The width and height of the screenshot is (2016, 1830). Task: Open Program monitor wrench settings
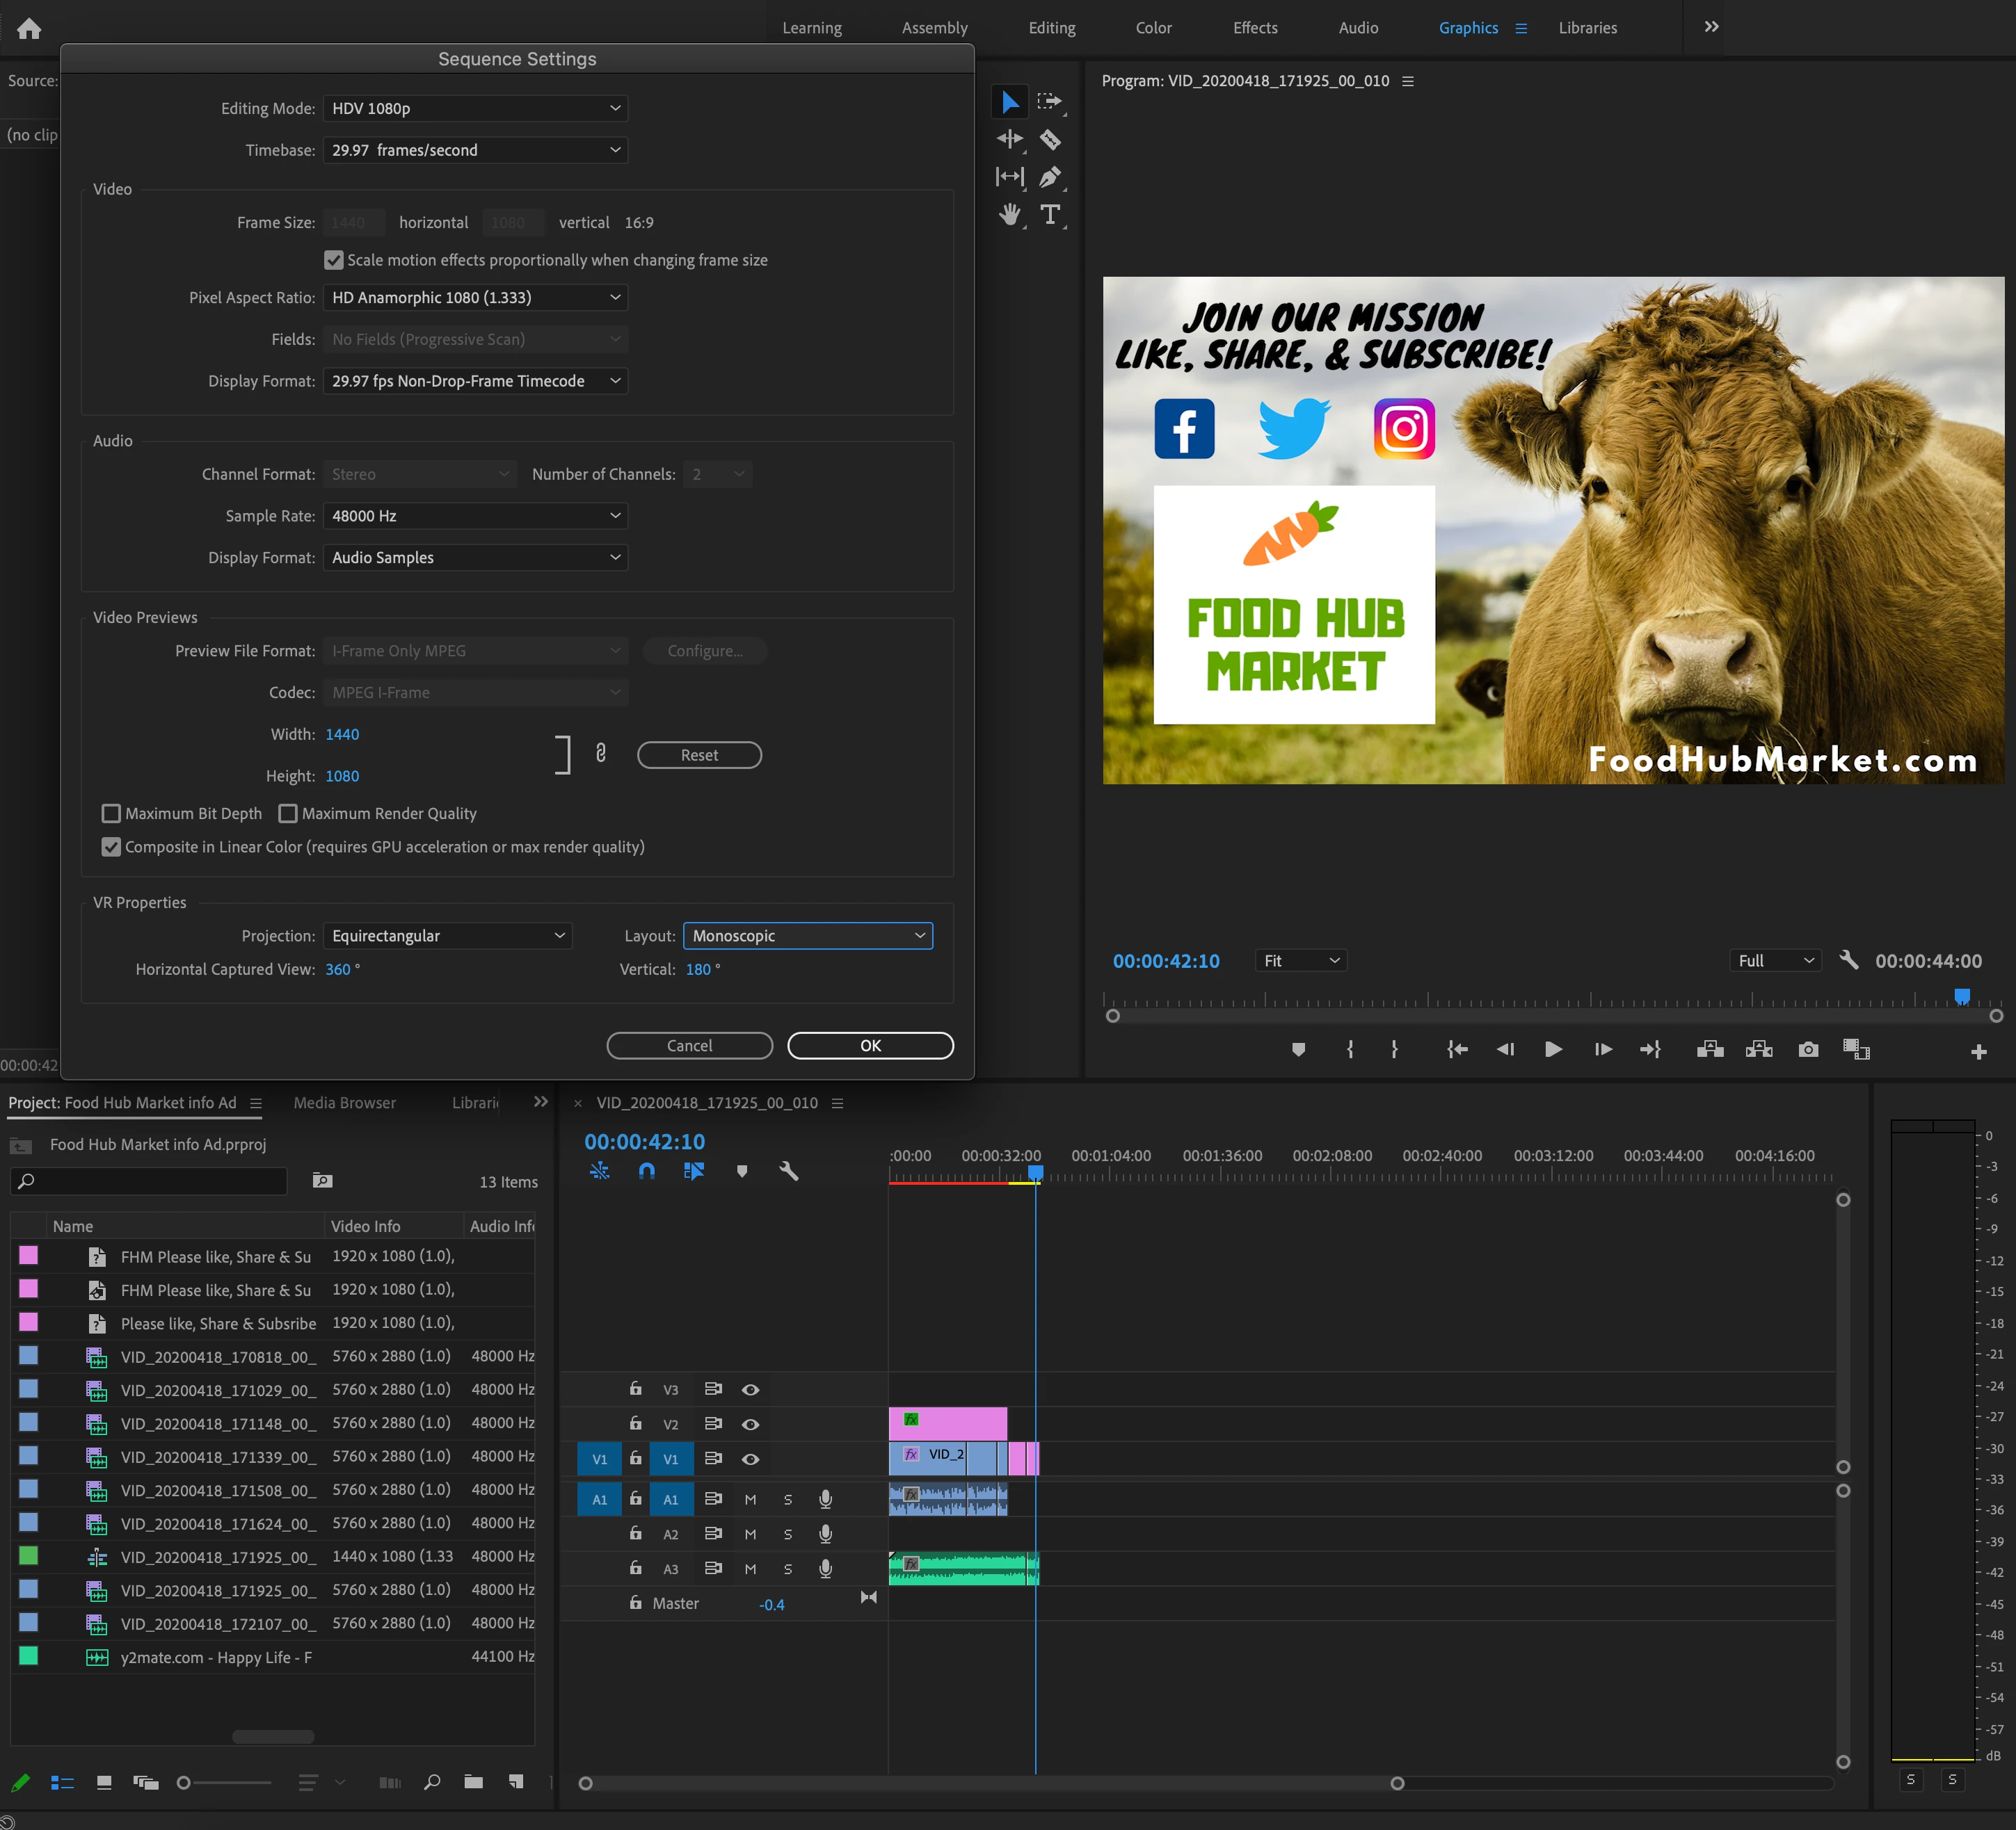pos(1849,960)
